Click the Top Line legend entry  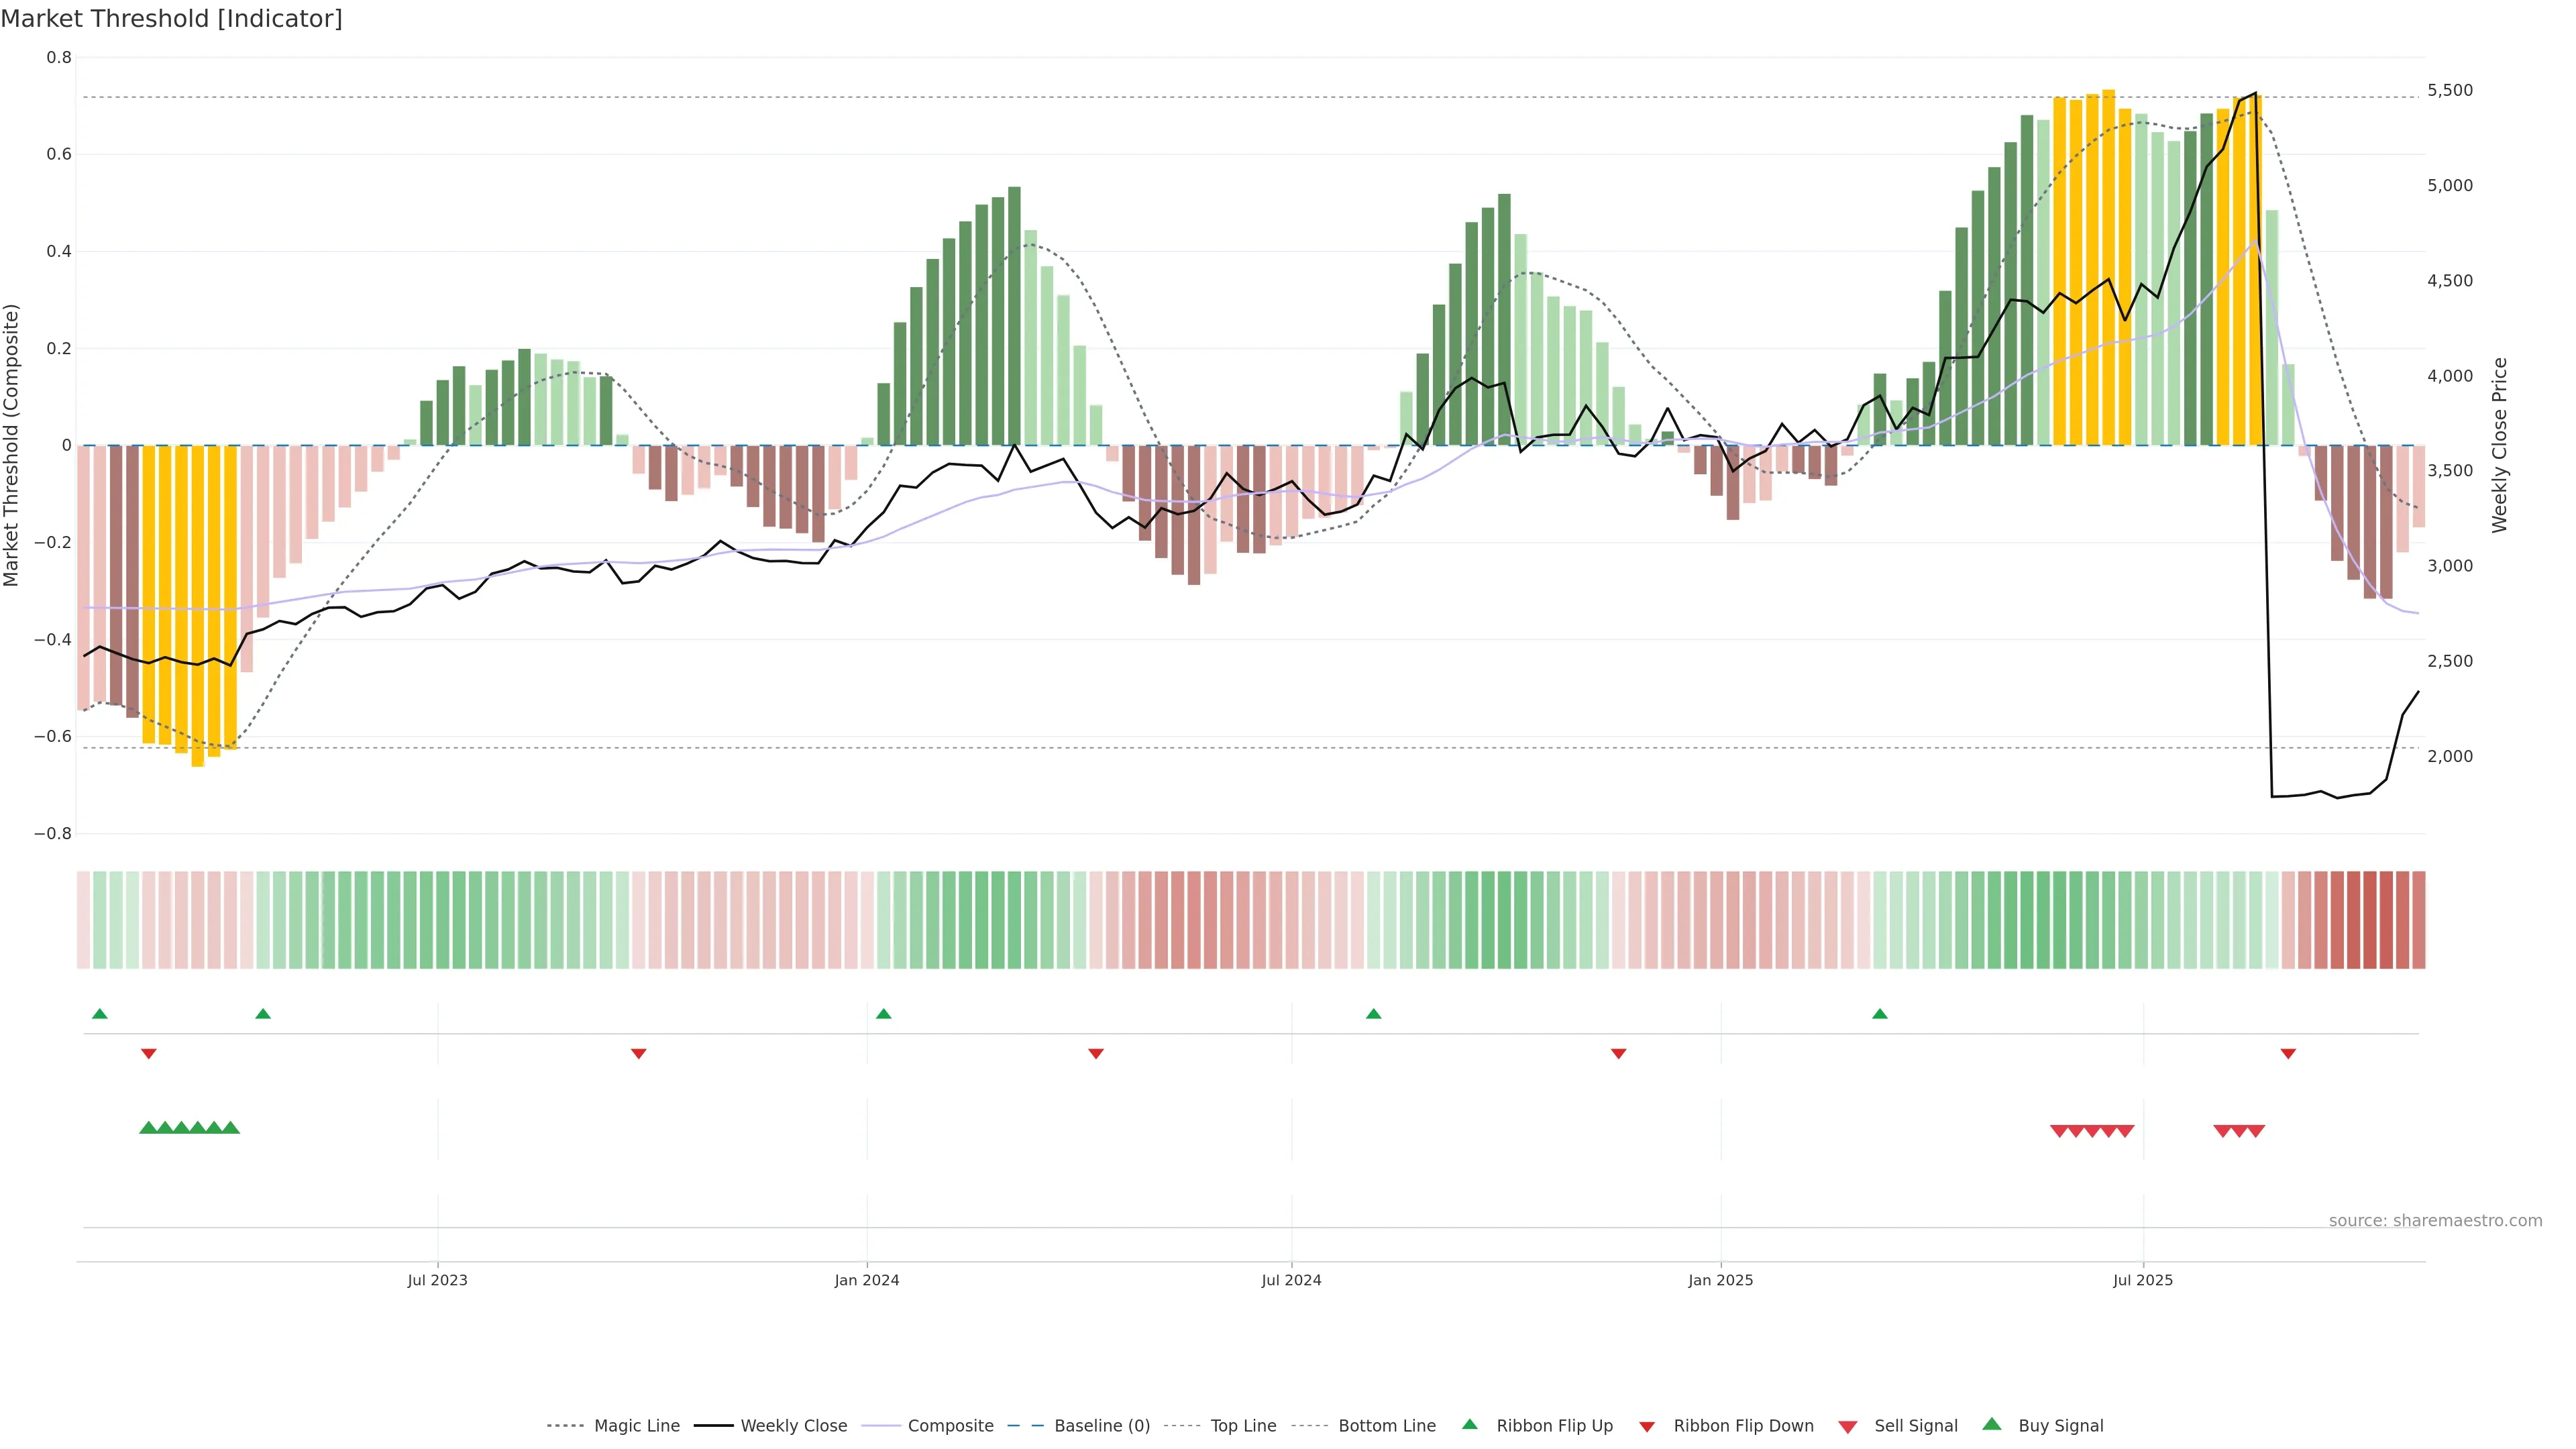pyautogui.click(x=1243, y=1426)
